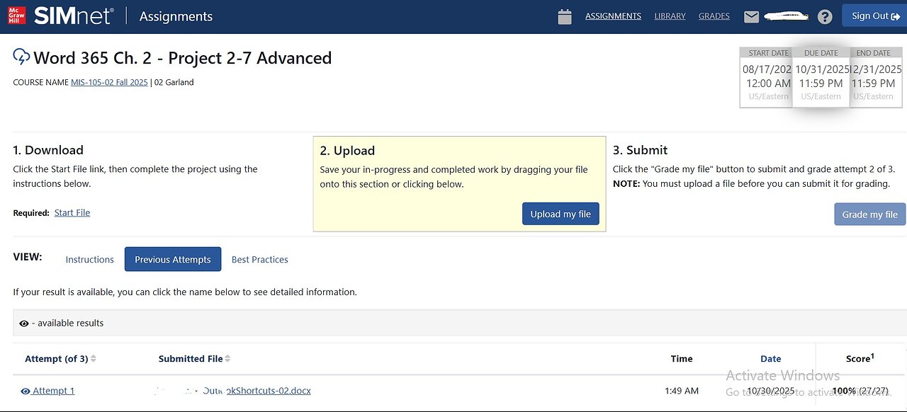Click the help question mark icon
907x412 pixels.
[825, 17]
